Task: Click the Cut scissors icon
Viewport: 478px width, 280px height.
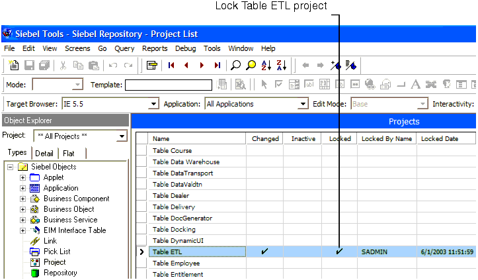Action: coord(63,65)
